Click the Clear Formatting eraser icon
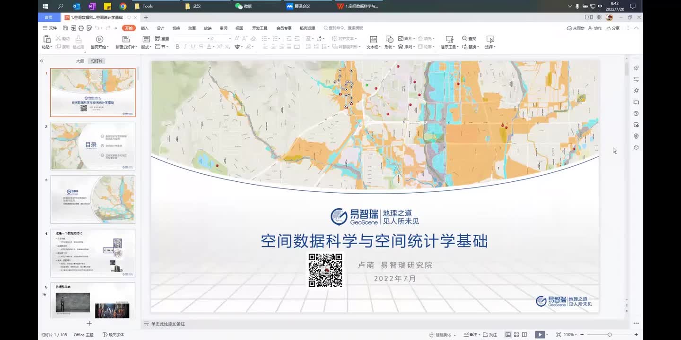Screen dimensions: 681x340 [253, 39]
